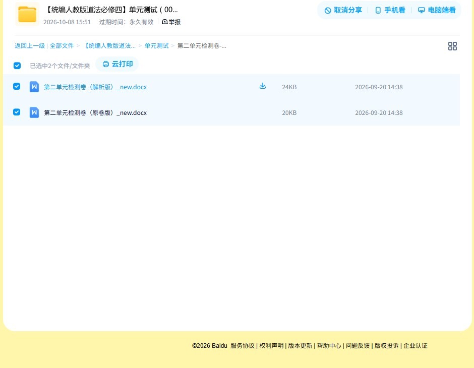Open 问题反馈 footer link
The image size is (474, 368).
pyautogui.click(x=358, y=346)
